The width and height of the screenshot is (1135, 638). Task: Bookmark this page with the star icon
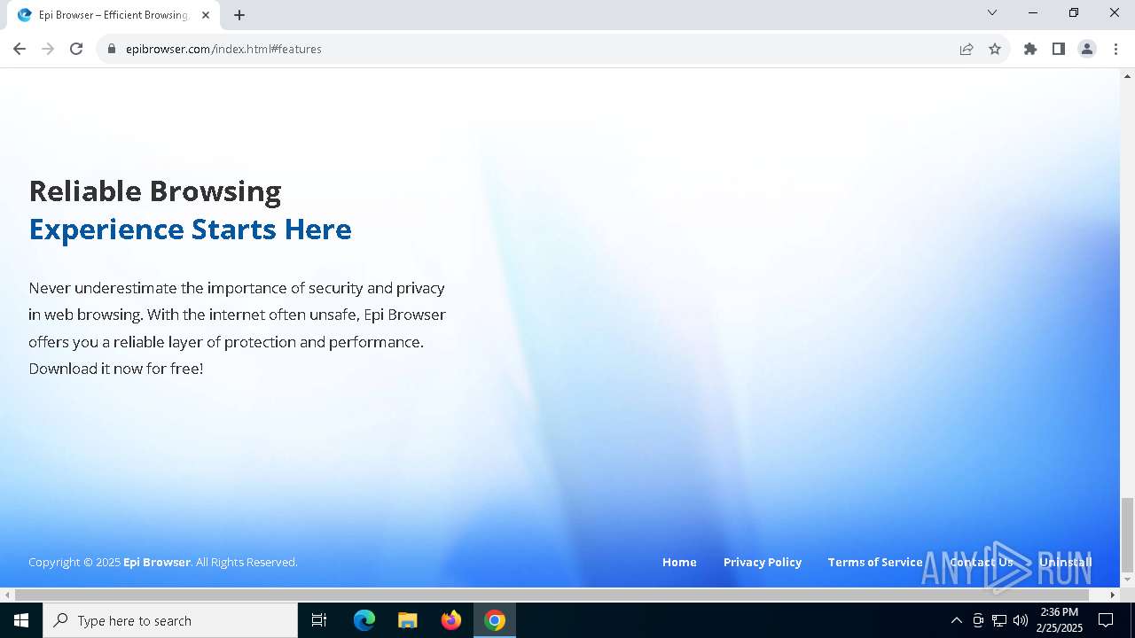[995, 49]
